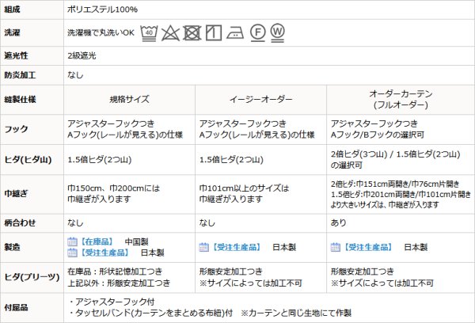Click the line dry in shade icon

[211, 33]
